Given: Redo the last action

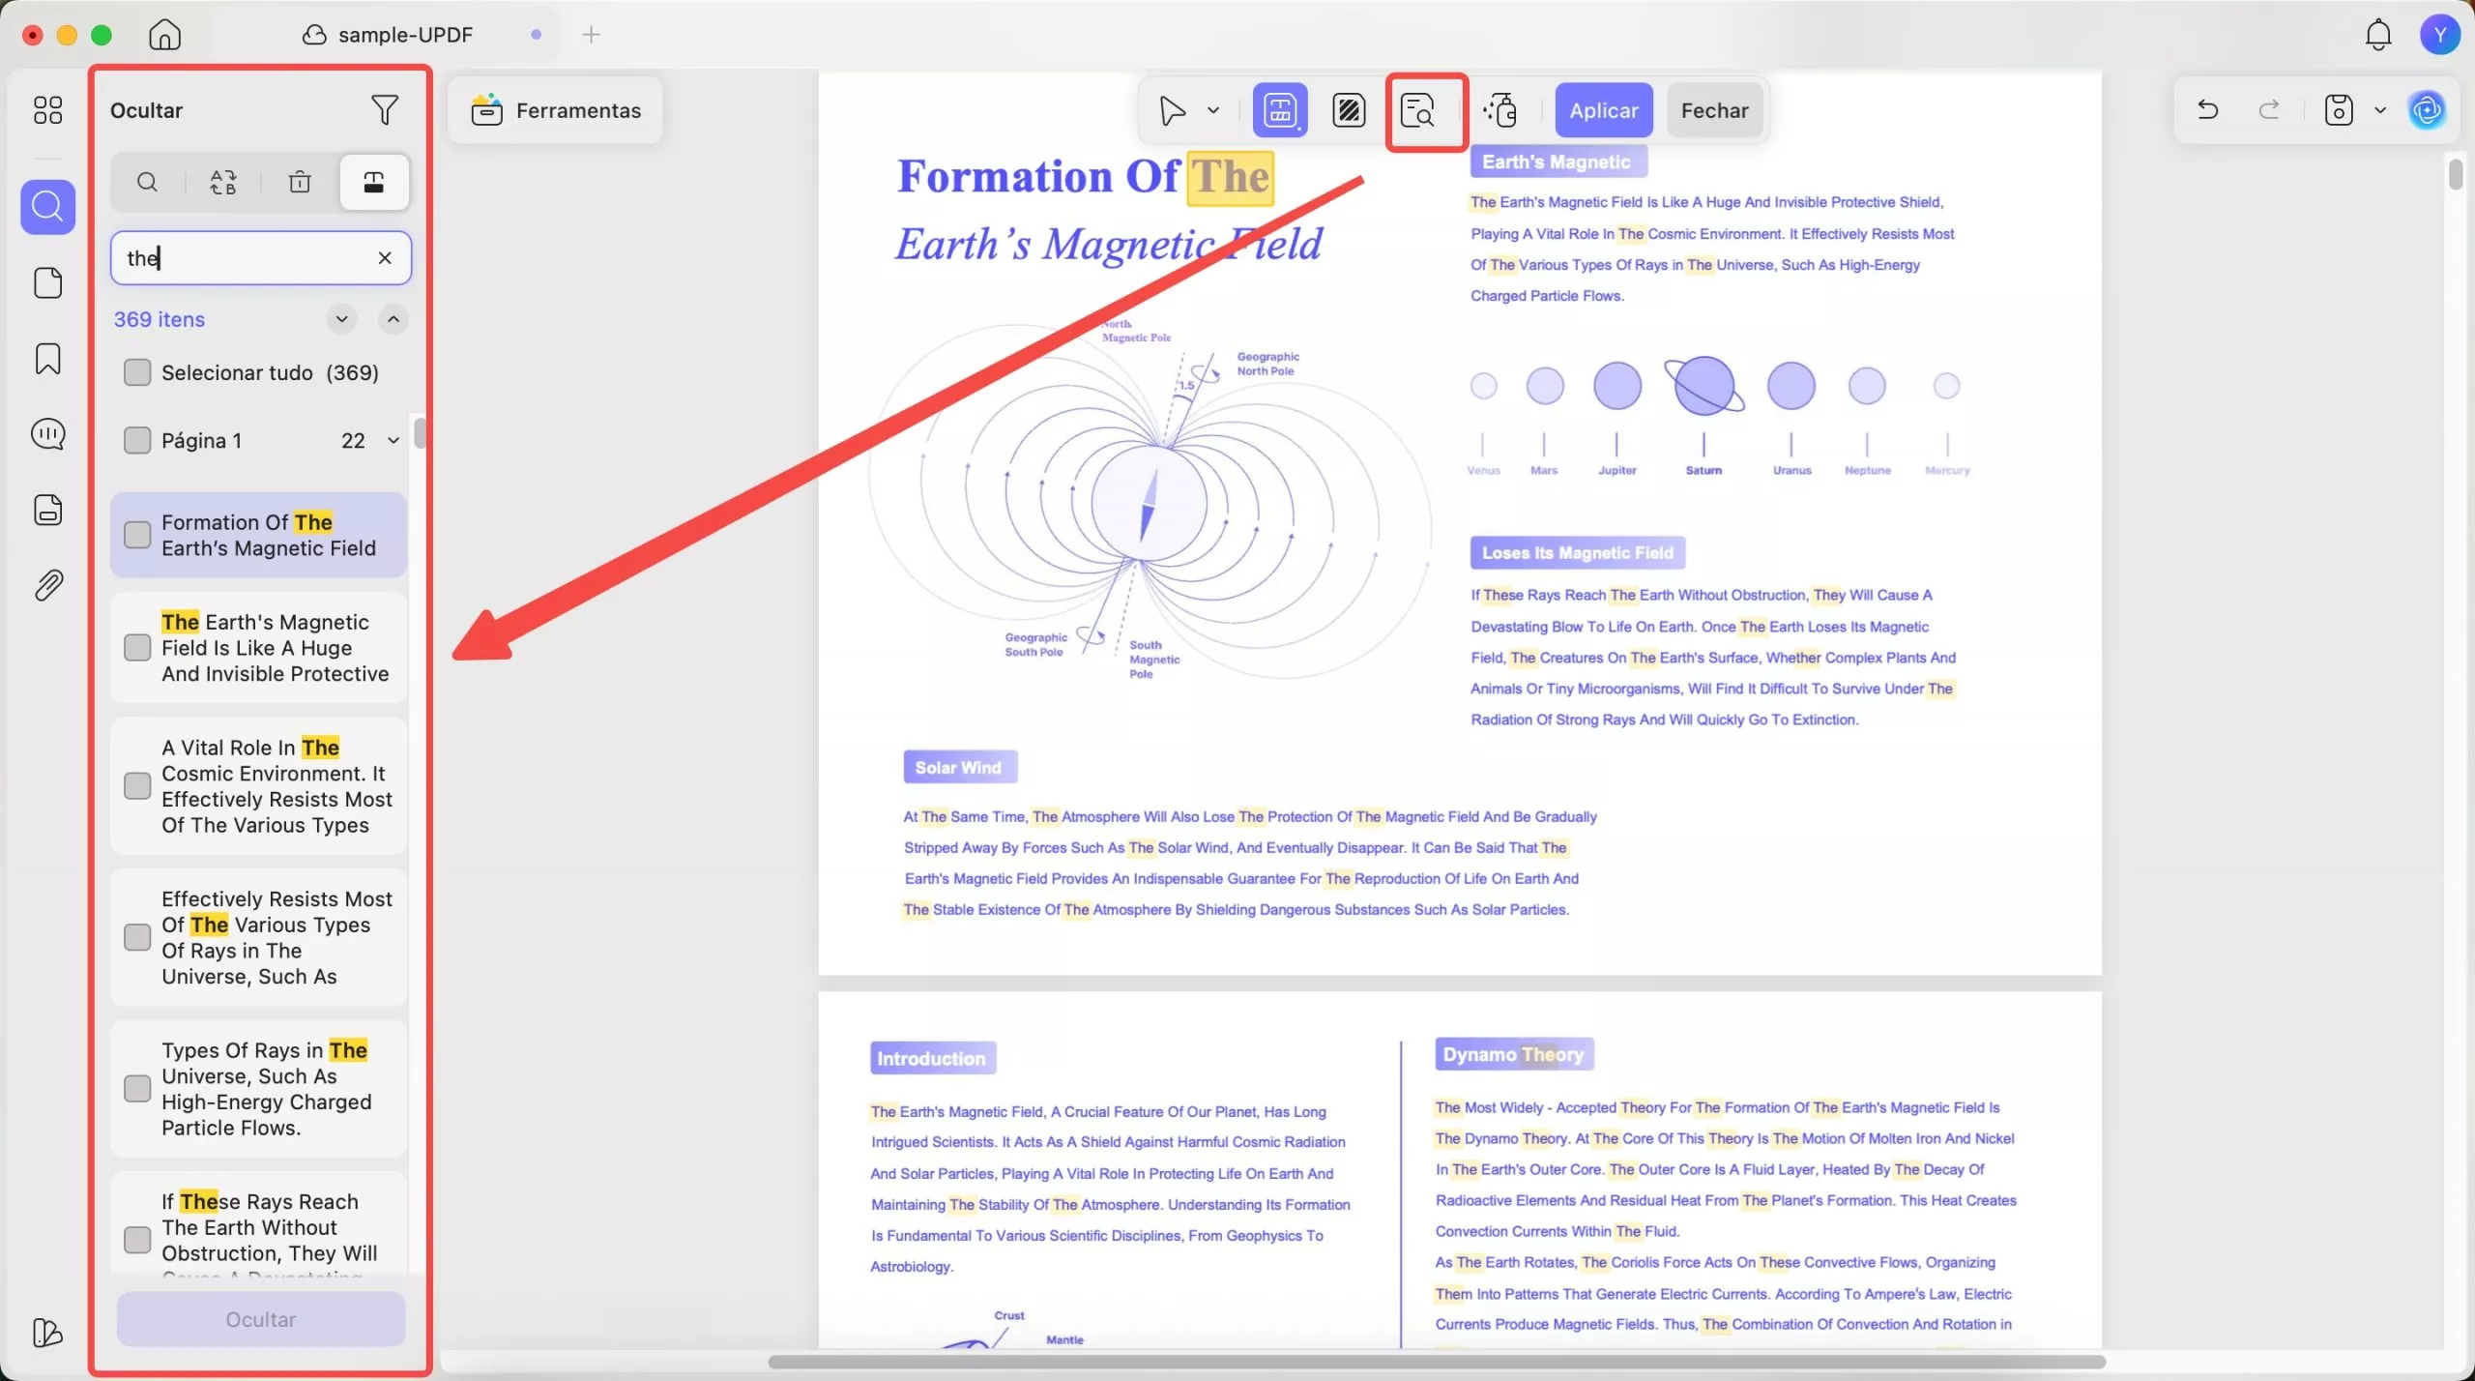Looking at the screenshot, I should (2269, 110).
